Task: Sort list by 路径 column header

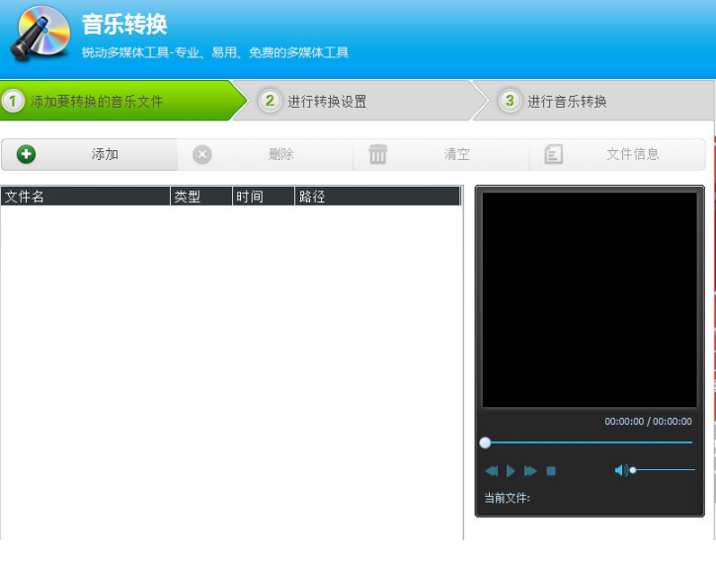Action: pos(377,197)
